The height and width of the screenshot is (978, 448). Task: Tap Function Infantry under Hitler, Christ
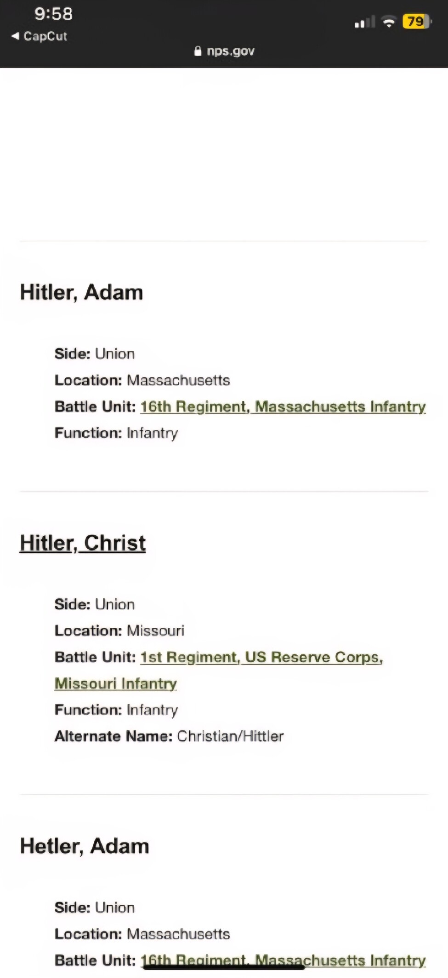tap(116, 710)
